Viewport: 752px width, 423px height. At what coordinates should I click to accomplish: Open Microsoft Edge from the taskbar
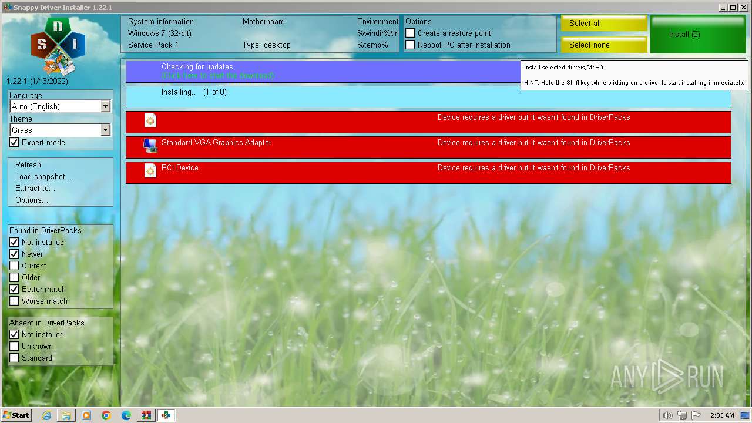(126, 415)
